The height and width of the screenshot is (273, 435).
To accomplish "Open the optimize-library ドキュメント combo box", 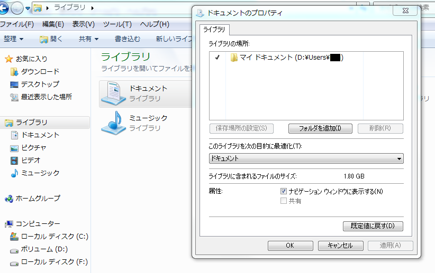I will [306, 158].
